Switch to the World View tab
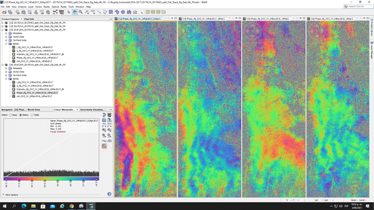This screenshot has height=210, width=374. (34, 109)
